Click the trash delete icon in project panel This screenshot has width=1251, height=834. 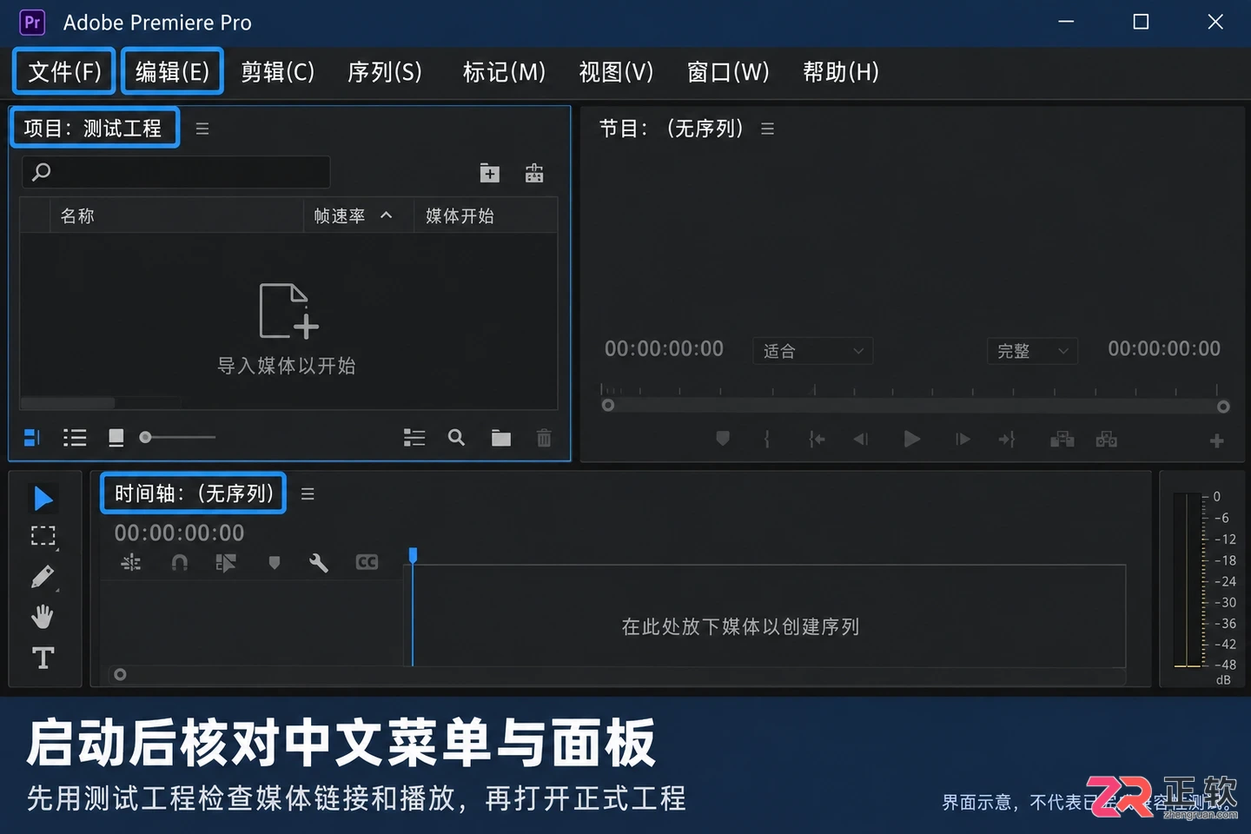544,438
